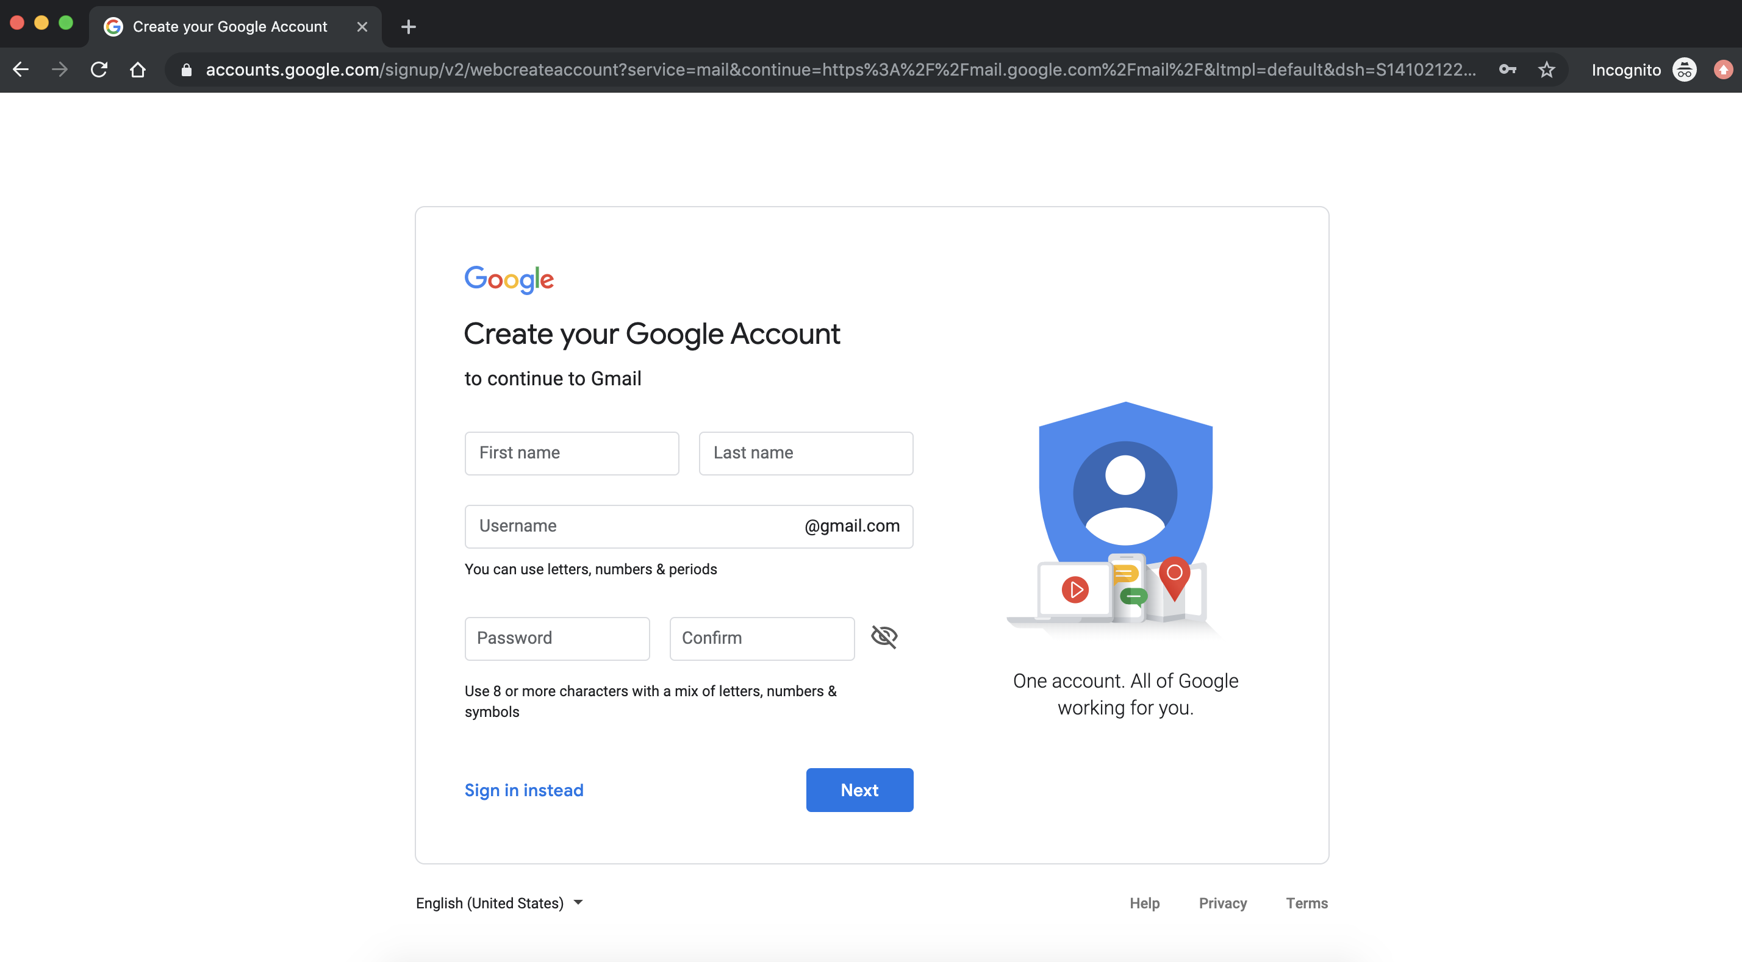Viewport: 1742px width, 962px height.
Task: Click the Sign in instead link
Action: pos(524,790)
